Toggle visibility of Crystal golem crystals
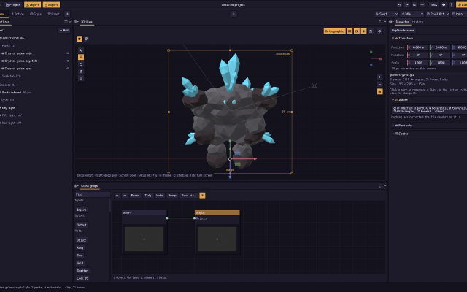Viewport: 467px width, 292px height. 68,61
